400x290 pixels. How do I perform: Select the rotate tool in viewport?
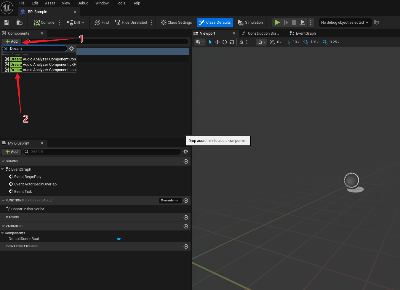pos(225,42)
